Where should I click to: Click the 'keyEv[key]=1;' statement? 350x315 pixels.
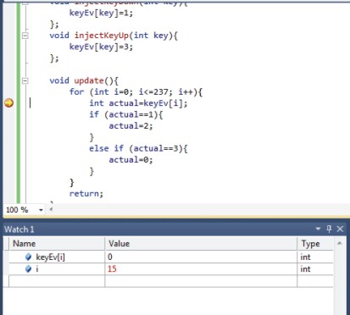101,13
